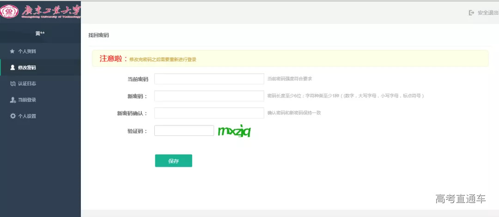Select the 修改密码 sidebar entry
499x217 pixels.
coord(27,68)
